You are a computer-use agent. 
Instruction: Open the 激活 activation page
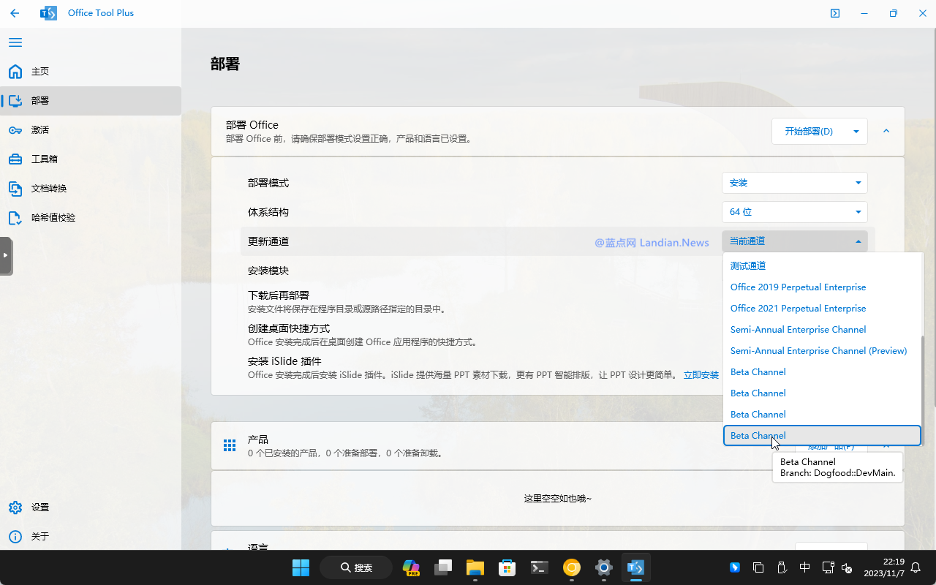click(x=40, y=130)
